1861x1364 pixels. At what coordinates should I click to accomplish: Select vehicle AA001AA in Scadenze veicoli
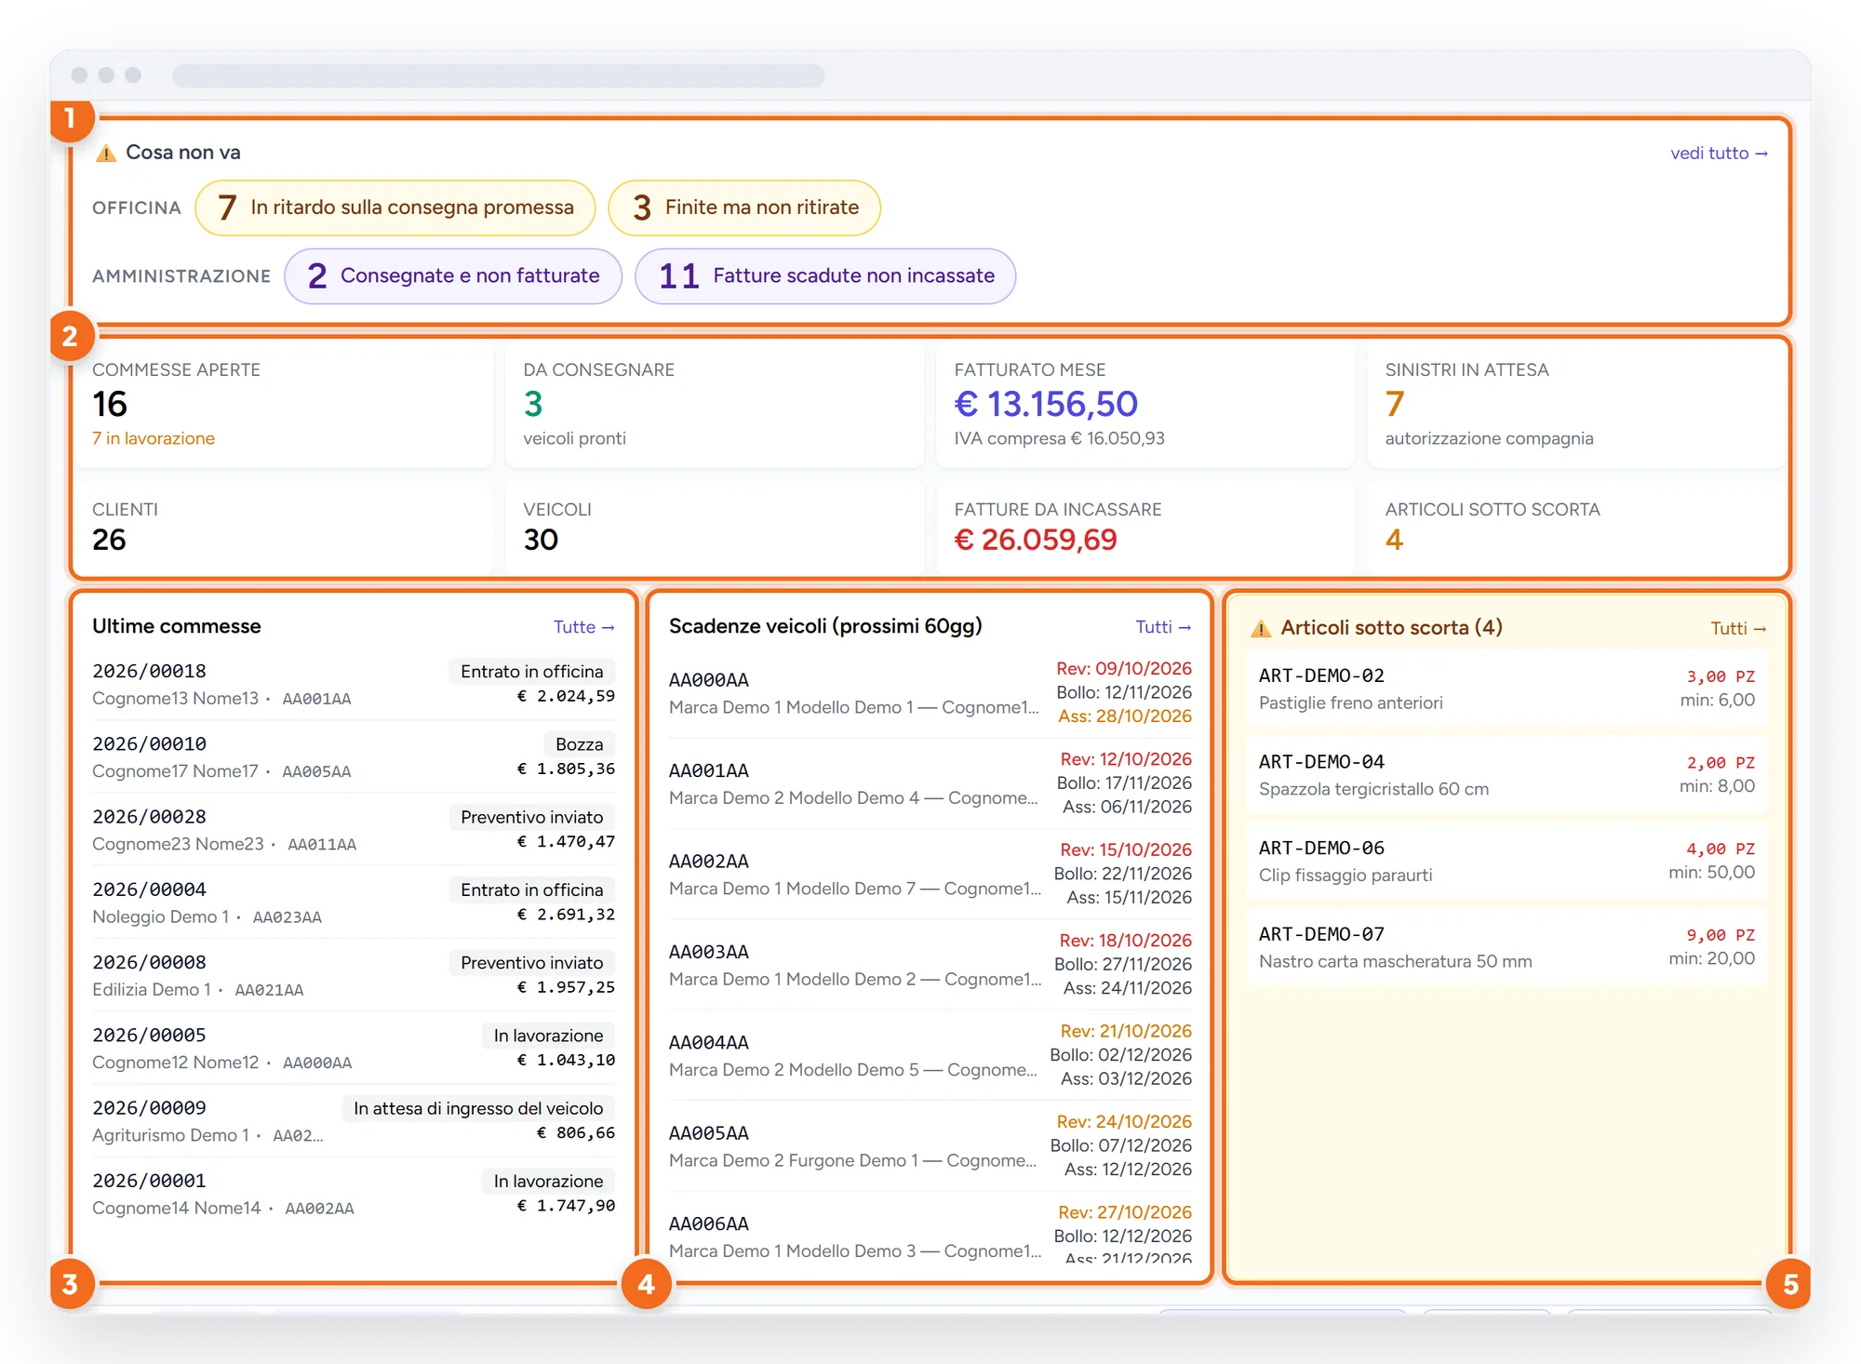tap(930, 783)
